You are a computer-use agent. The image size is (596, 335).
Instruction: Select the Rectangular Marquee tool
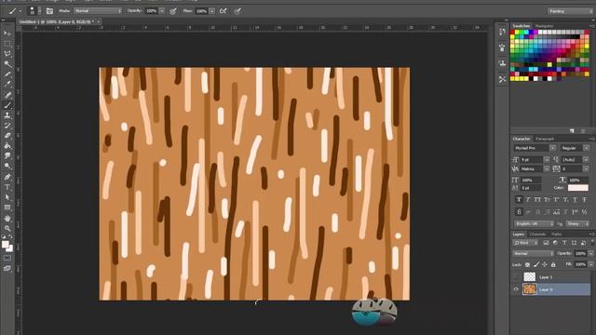pyautogui.click(x=7, y=44)
